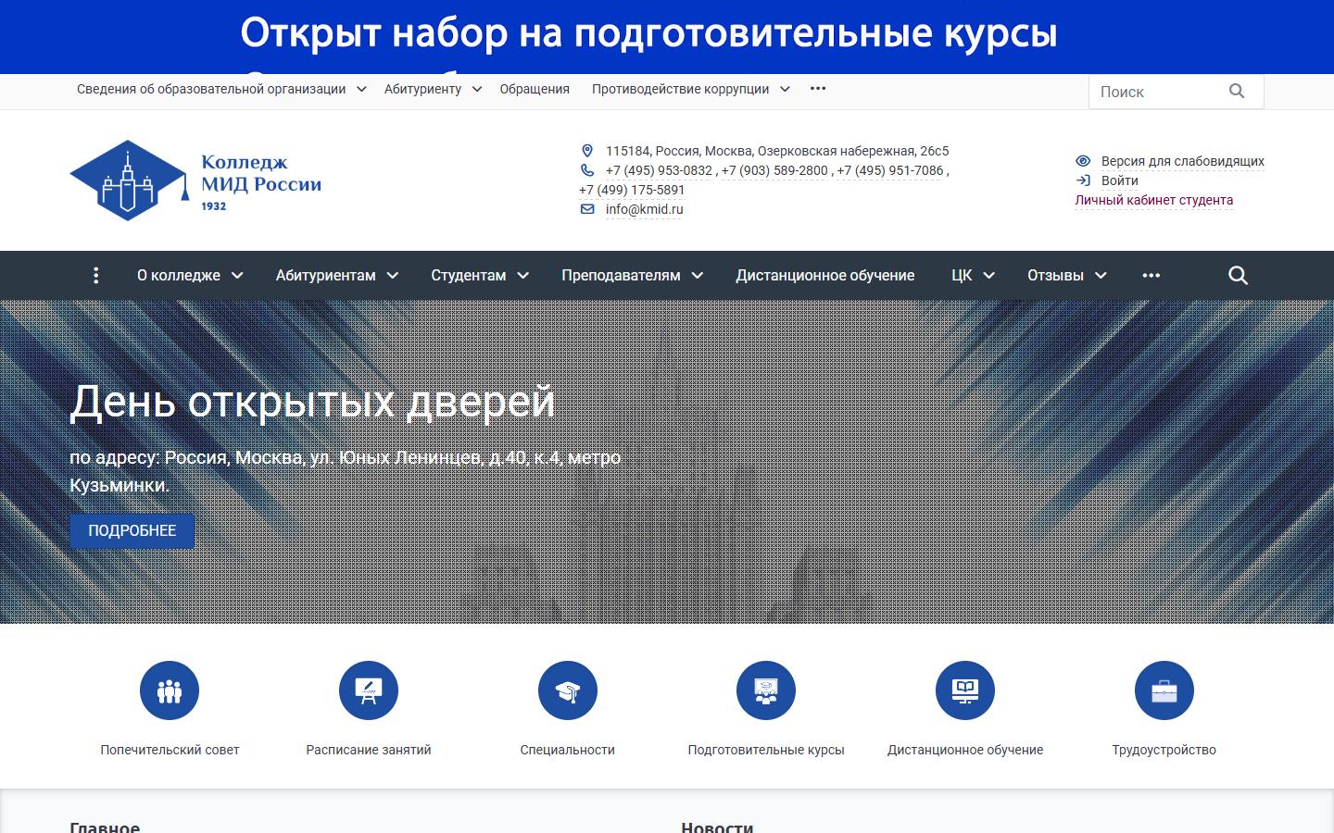Click the Главное section heading
The height and width of the screenshot is (833, 1334).
tap(105, 827)
